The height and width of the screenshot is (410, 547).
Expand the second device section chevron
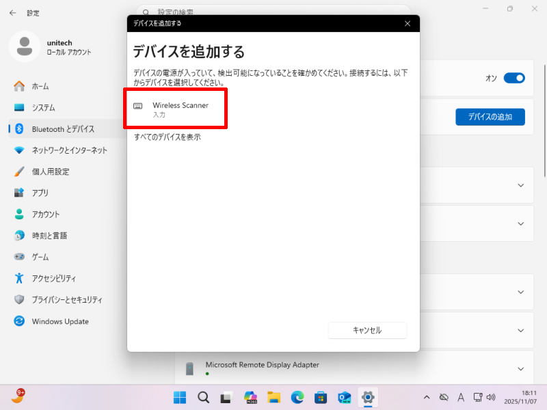tap(521, 223)
